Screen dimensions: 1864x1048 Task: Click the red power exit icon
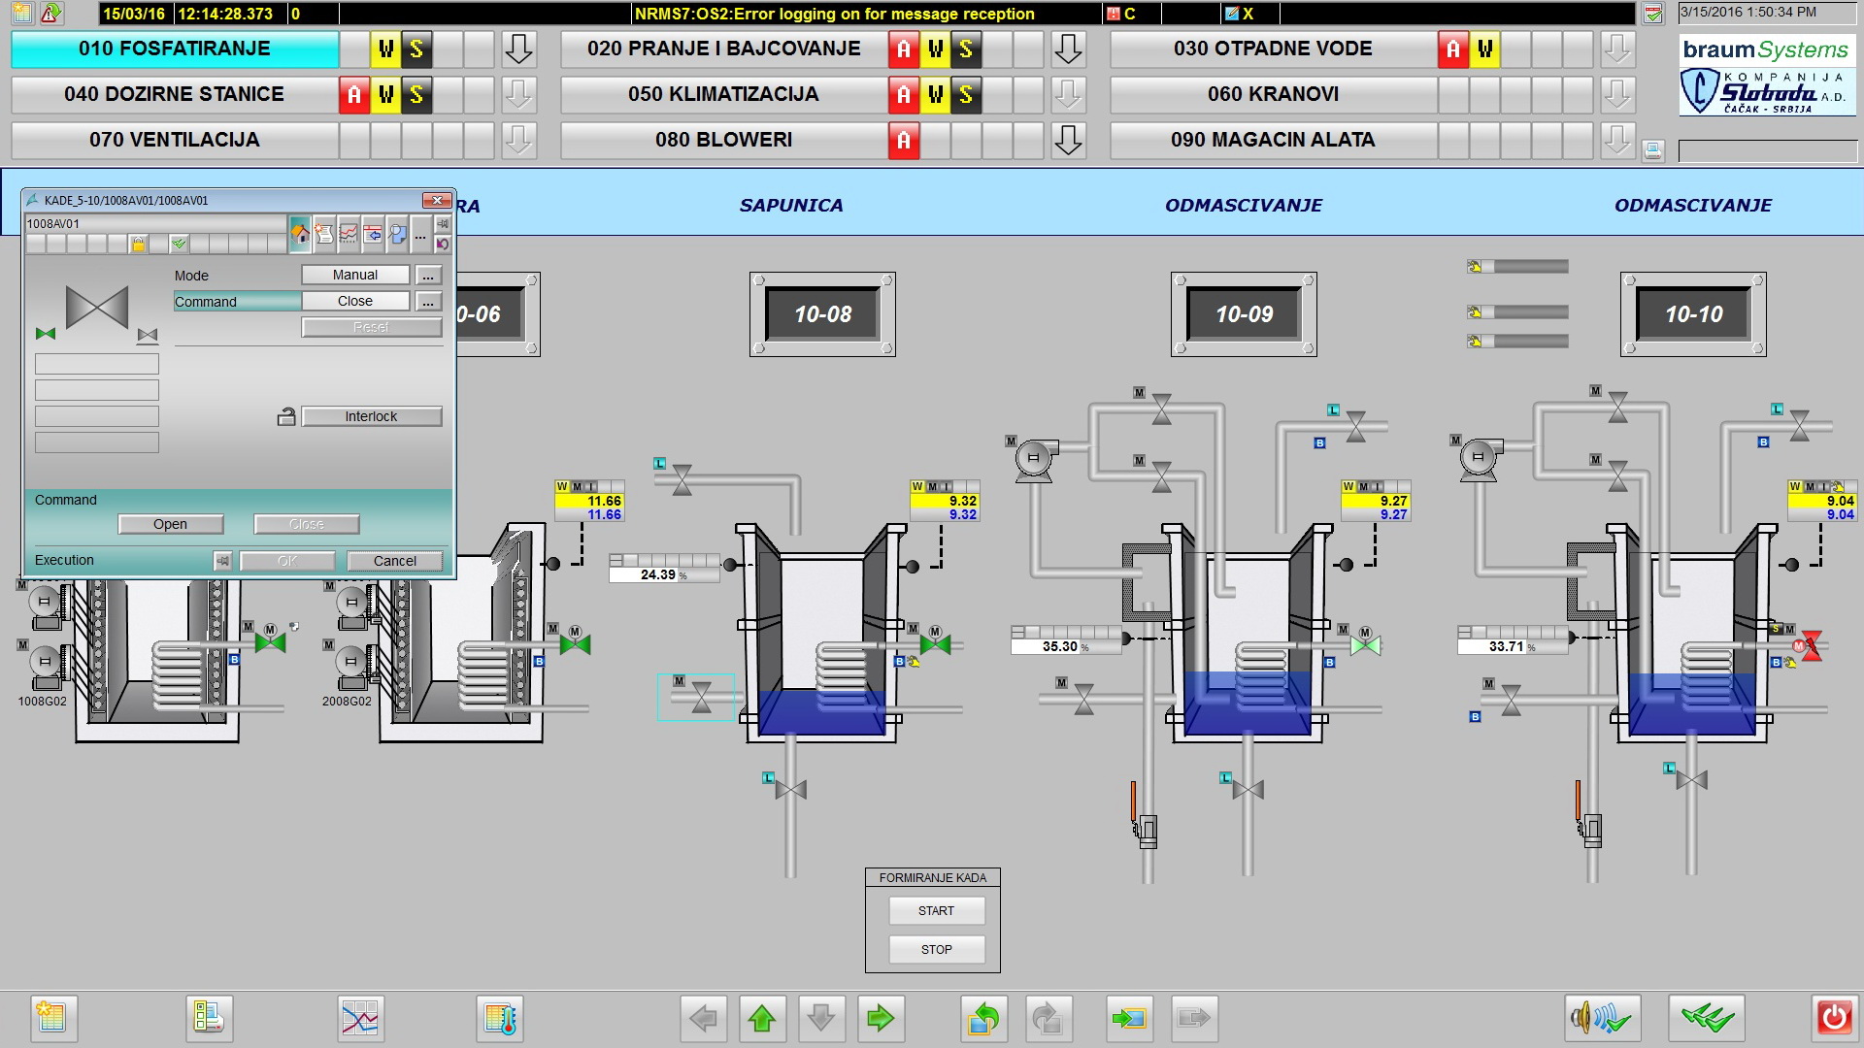click(1834, 1018)
